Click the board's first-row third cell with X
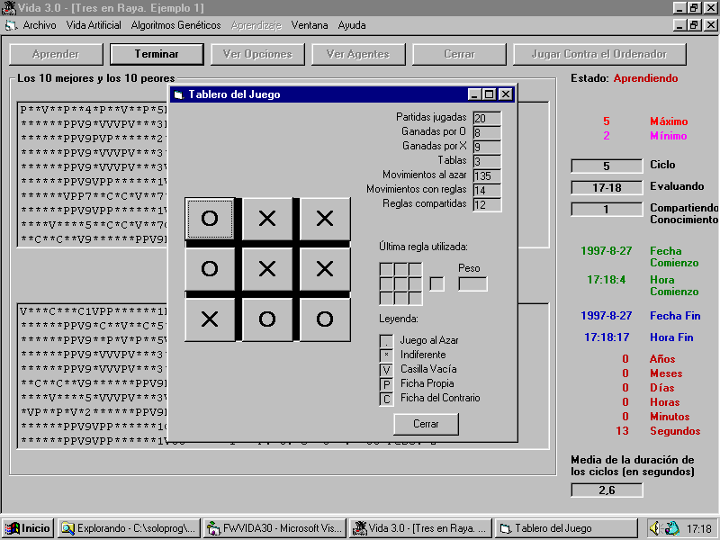 [x=325, y=219]
